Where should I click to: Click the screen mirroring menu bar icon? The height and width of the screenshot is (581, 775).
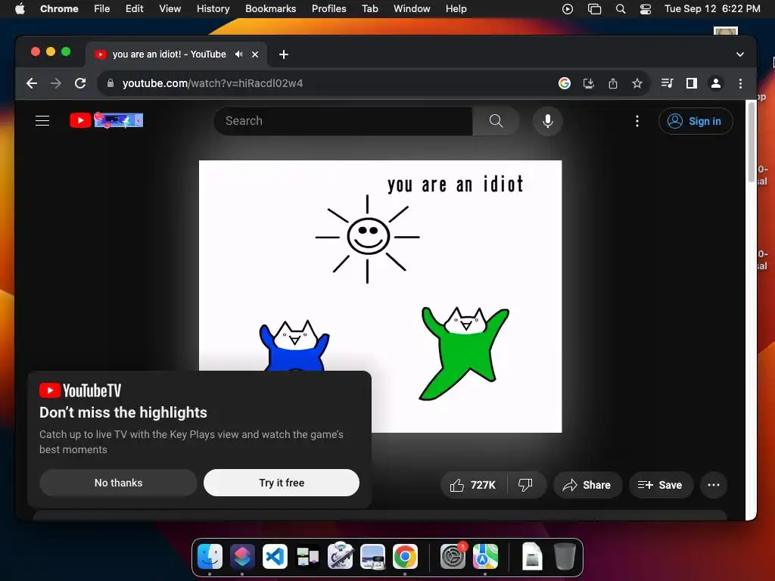pyautogui.click(x=594, y=8)
